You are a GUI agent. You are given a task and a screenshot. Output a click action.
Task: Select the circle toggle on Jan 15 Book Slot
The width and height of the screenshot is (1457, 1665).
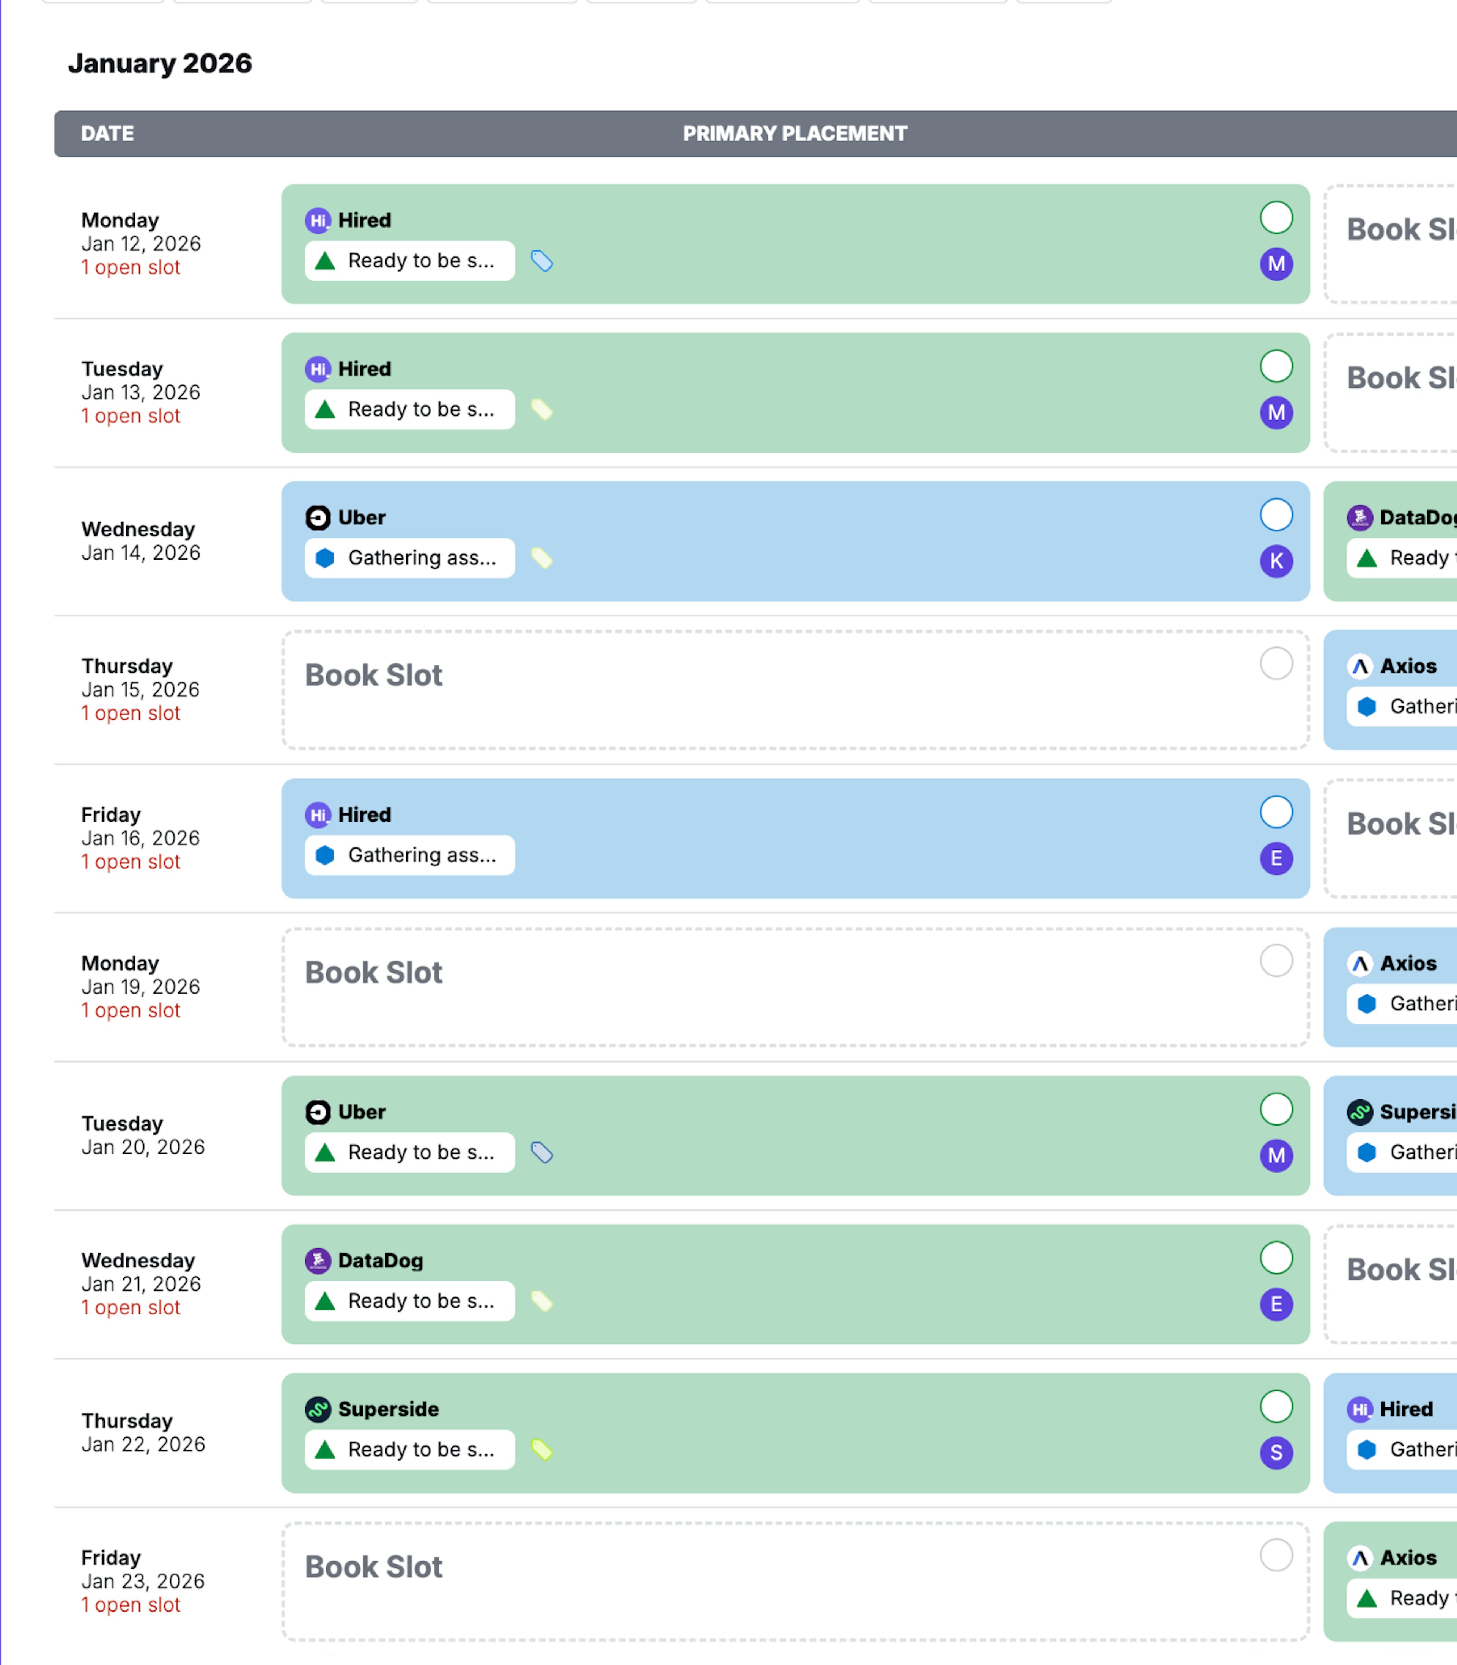point(1276,663)
